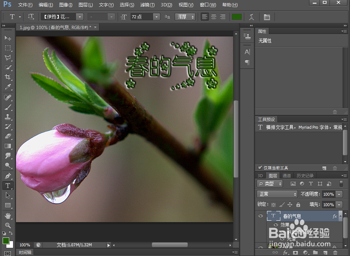Select the Zoom tool

click(x=8, y=225)
